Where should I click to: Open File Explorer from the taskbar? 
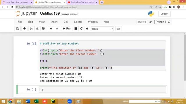pos(19,101)
